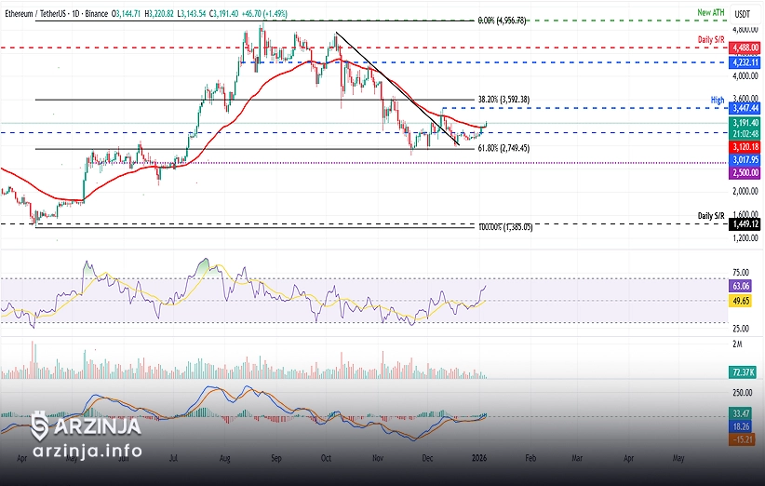Click the 2026 marker on time axis

479,459
